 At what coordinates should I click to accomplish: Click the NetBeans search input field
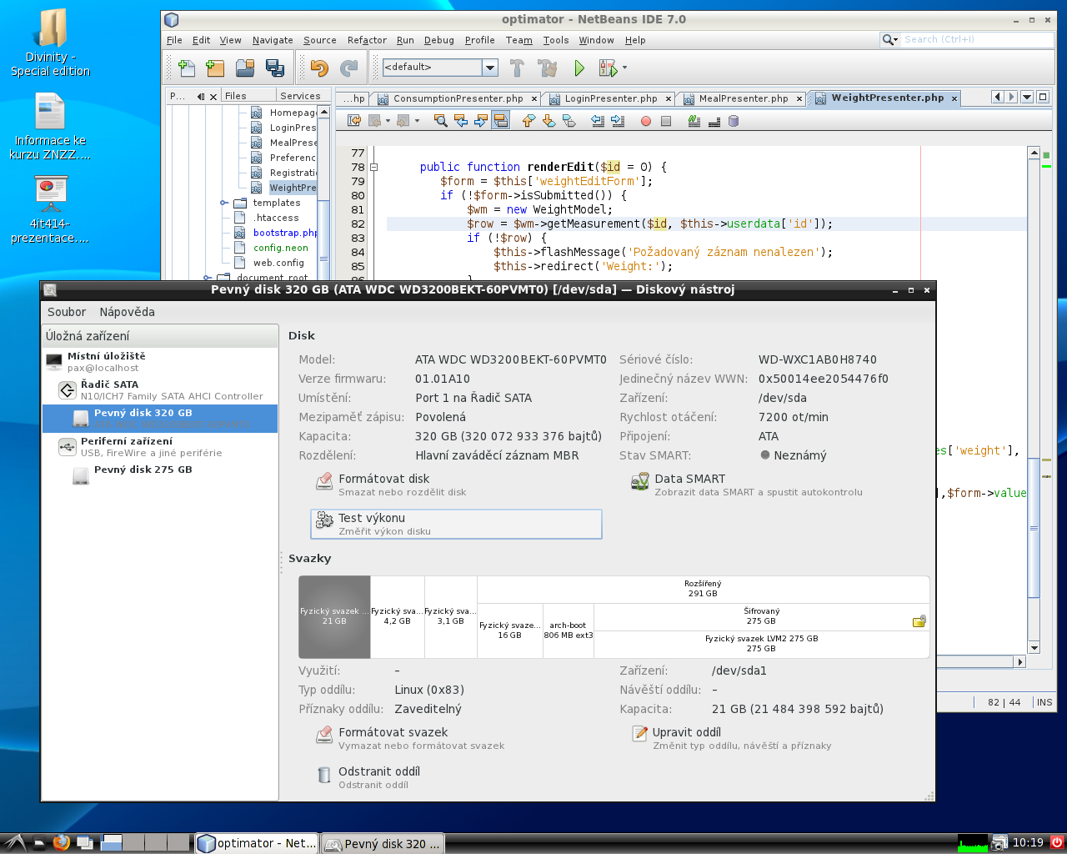(x=975, y=39)
